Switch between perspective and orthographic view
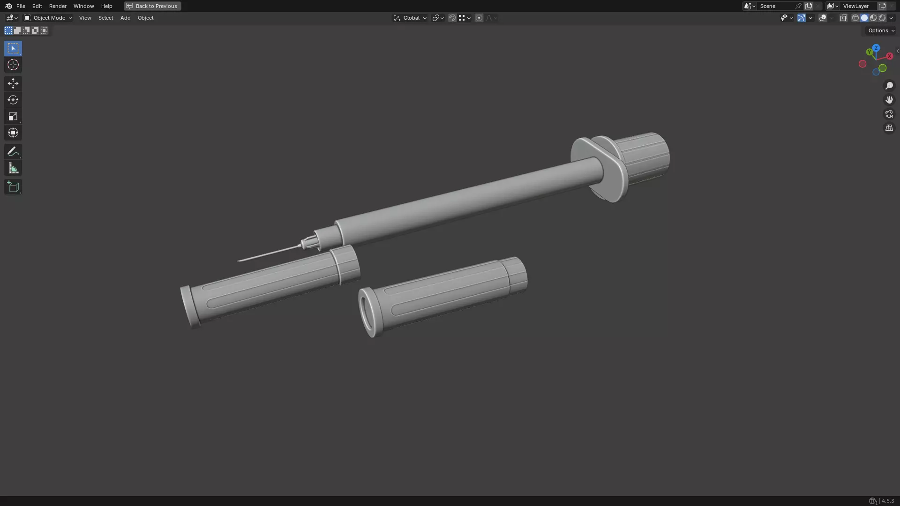 pyautogui.click(x=889, y=128)
